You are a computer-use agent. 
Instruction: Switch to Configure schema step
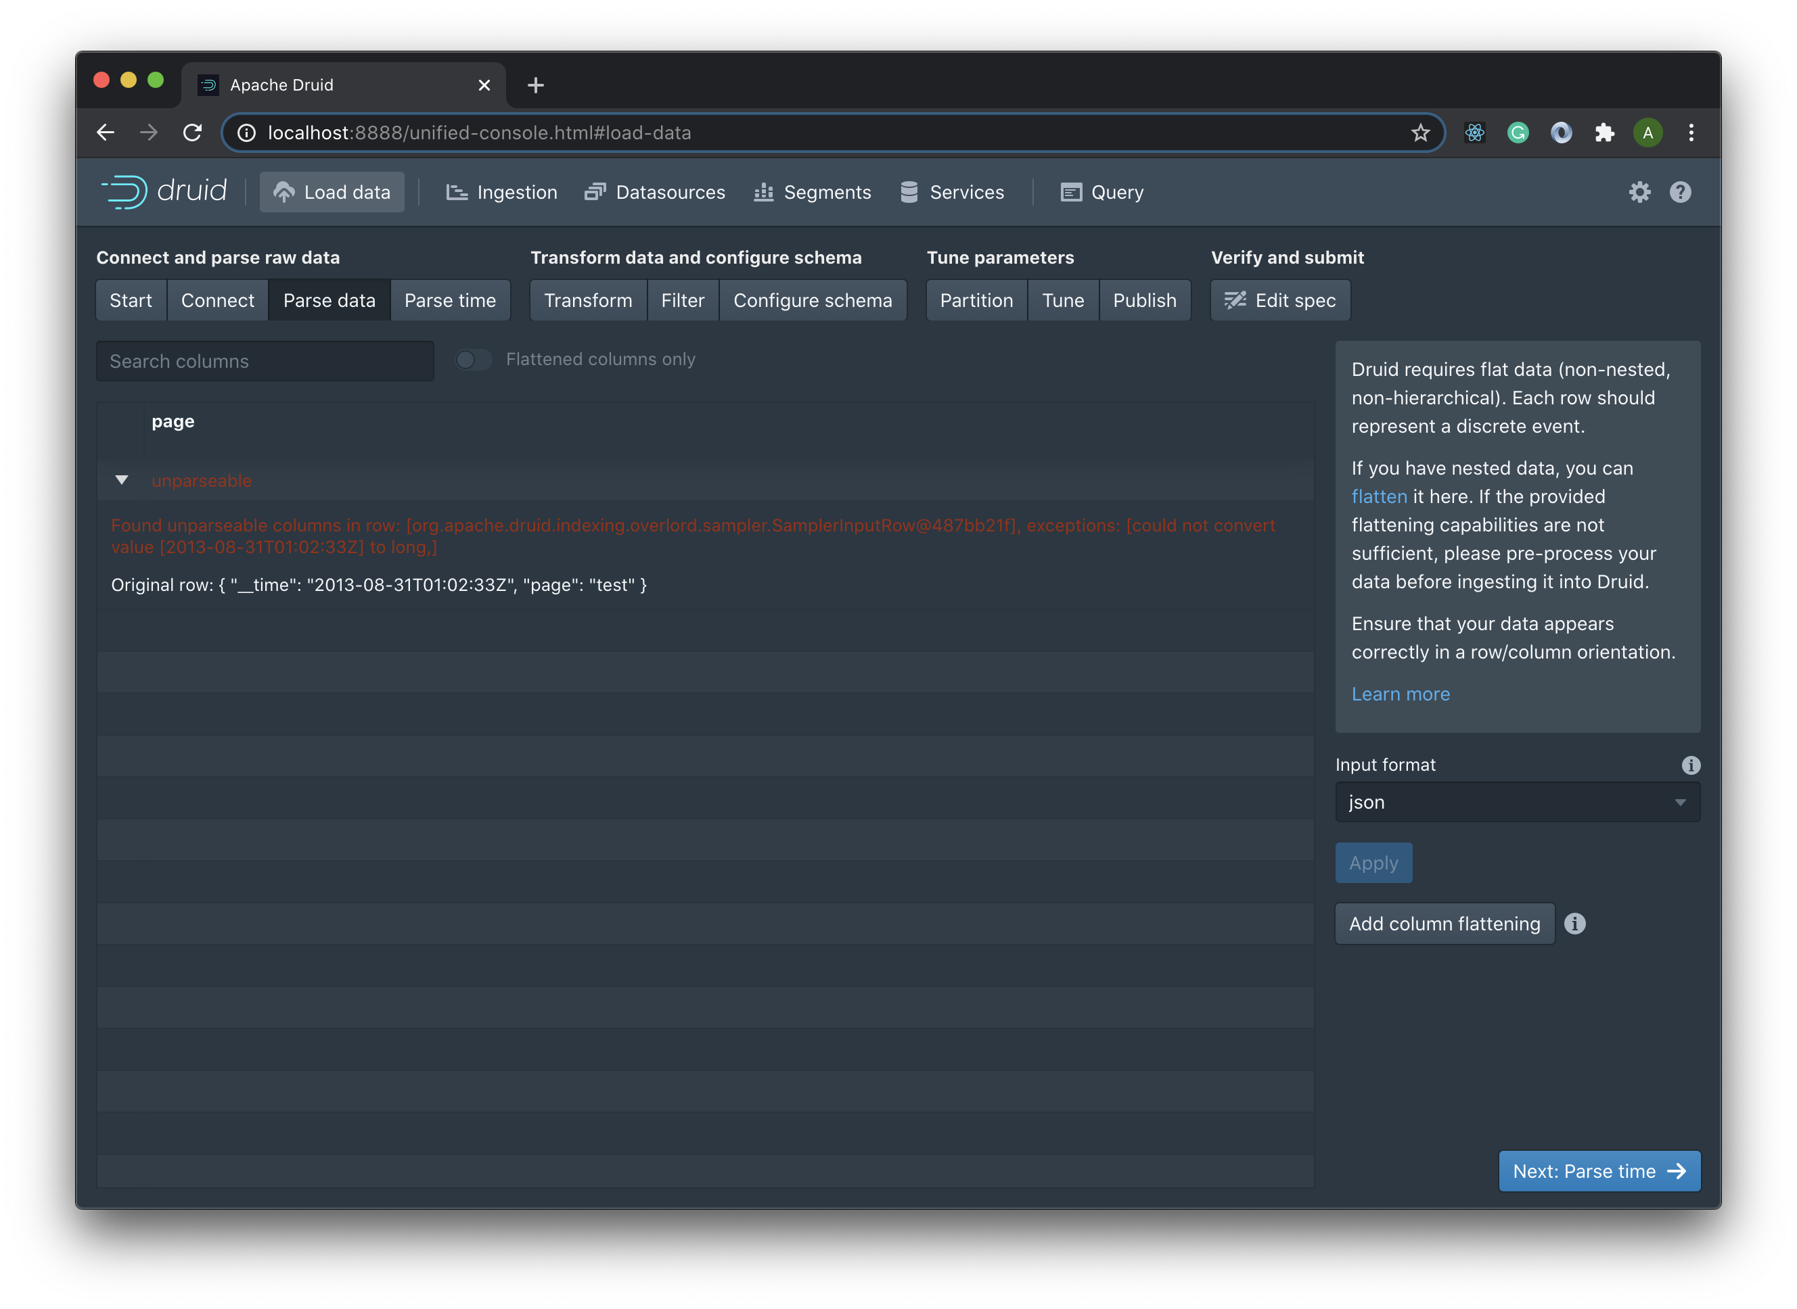point(812,300)
